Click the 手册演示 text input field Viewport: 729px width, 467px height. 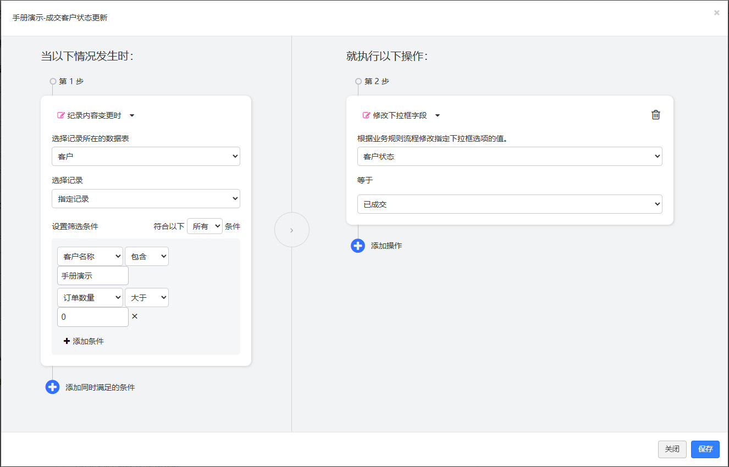tap(93, 276)
